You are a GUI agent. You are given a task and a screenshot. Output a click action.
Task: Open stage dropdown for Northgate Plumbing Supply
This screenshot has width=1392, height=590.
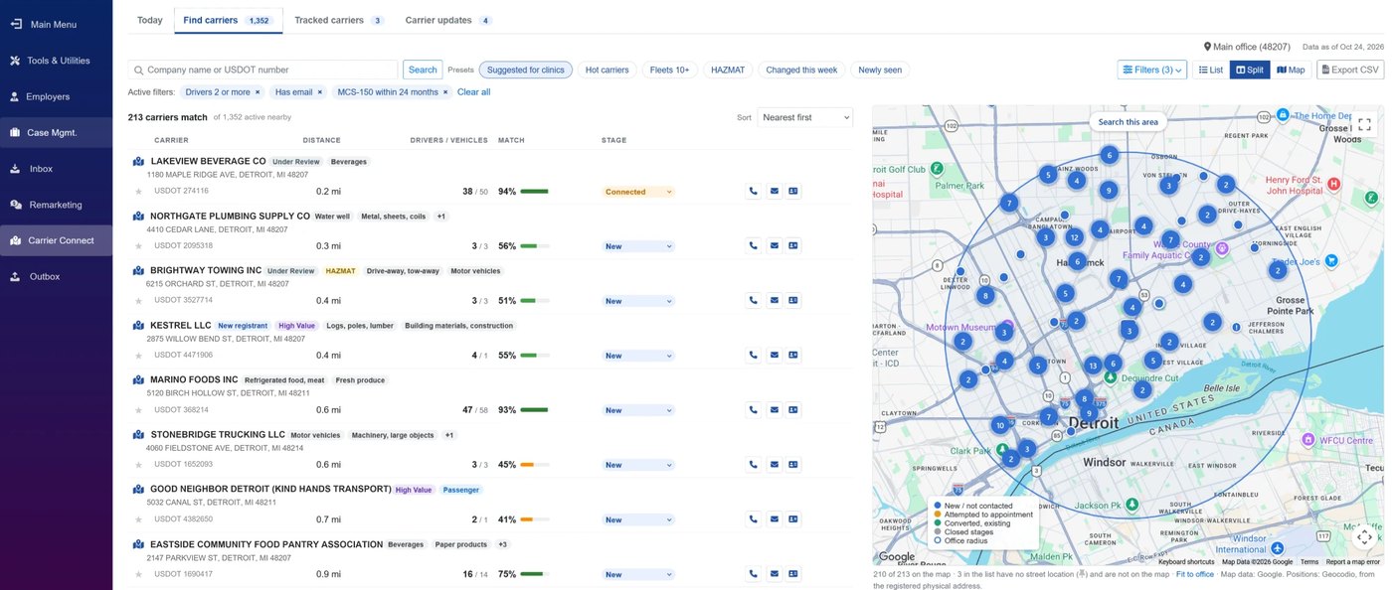coord(638,246)
